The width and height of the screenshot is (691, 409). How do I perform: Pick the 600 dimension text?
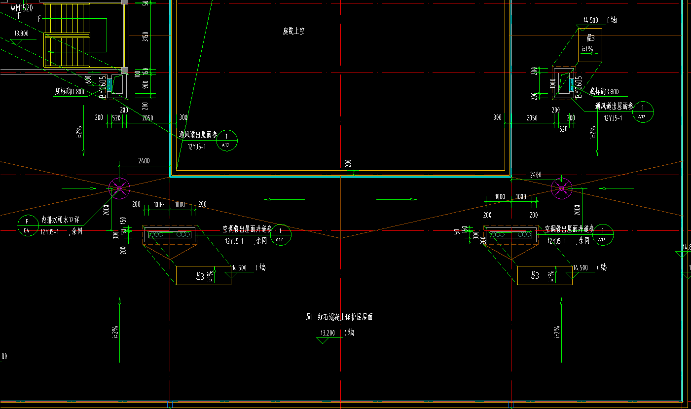(88, 79)
